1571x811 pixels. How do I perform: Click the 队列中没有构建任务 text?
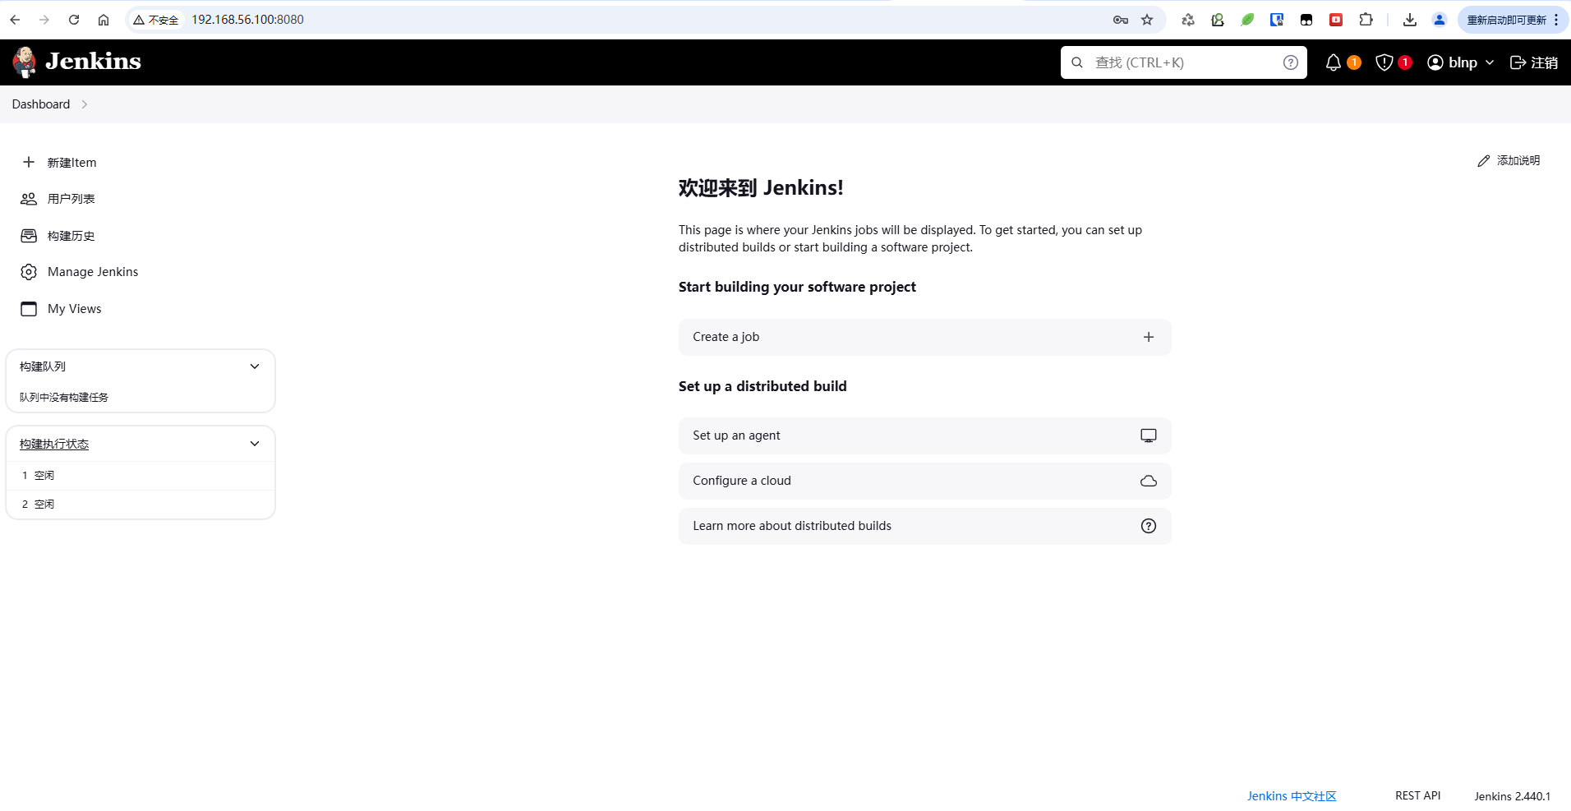(x=64, y=397)
